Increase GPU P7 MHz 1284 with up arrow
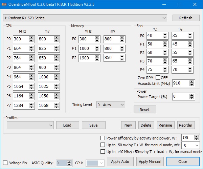 tap(31, 104)
